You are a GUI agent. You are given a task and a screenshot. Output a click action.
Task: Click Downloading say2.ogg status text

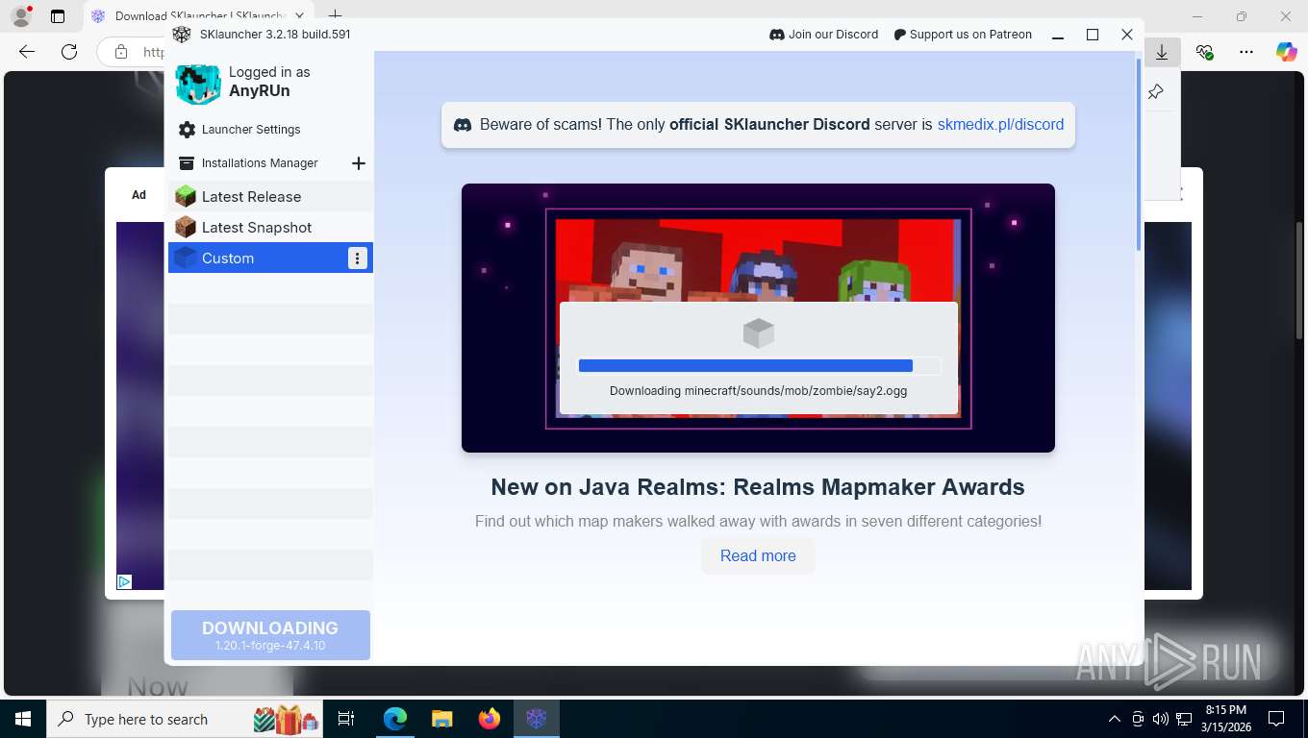(758, 391)
